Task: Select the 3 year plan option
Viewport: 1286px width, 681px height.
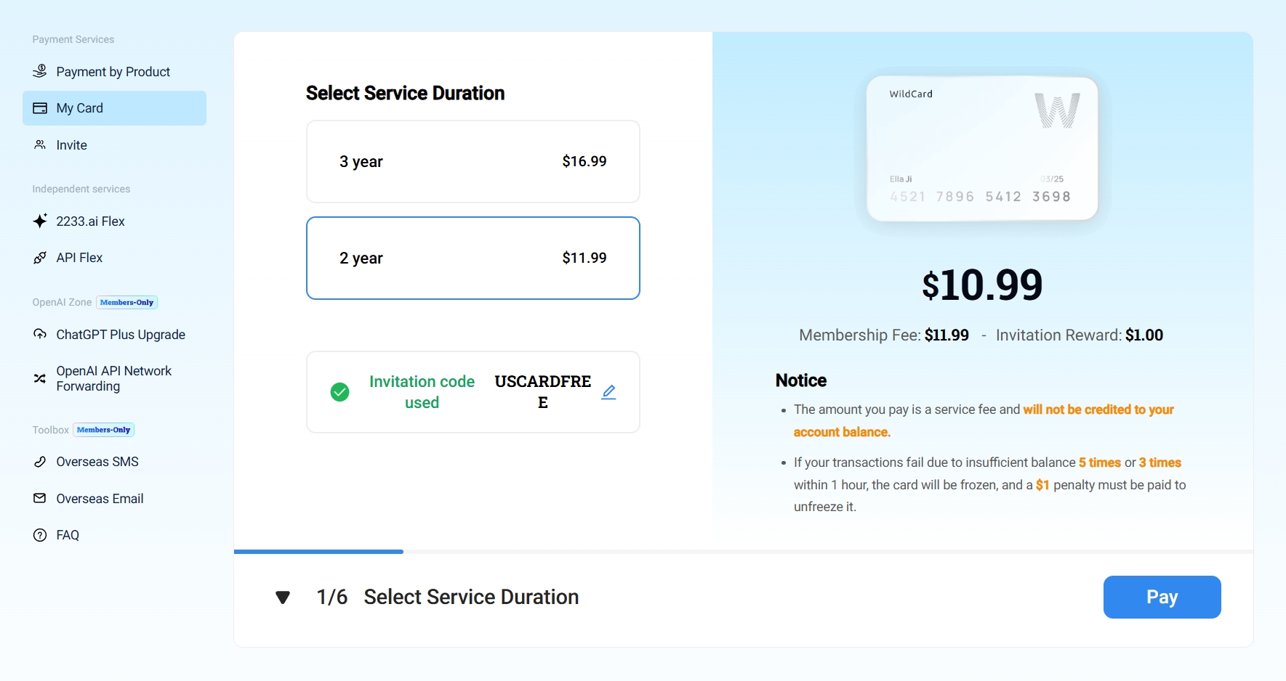Action: [473, 161]
